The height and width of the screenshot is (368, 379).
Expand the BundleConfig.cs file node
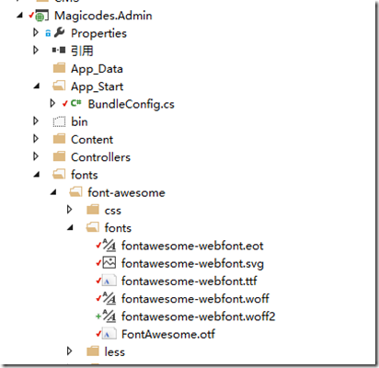click(52, 103)
